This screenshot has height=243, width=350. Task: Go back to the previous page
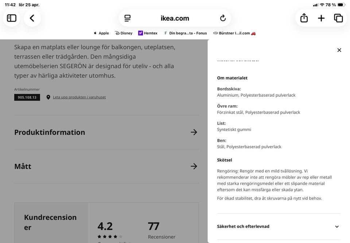coord(32,18)
